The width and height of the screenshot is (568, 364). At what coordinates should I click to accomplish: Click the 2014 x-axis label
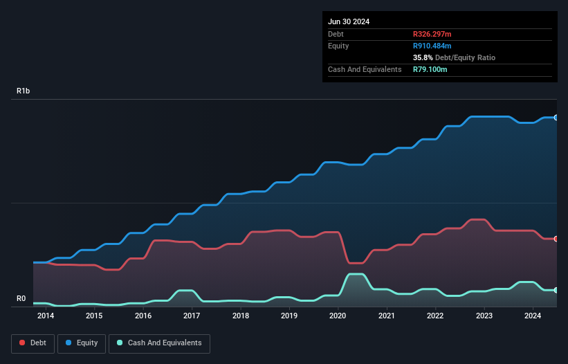[x=46, y=316]
